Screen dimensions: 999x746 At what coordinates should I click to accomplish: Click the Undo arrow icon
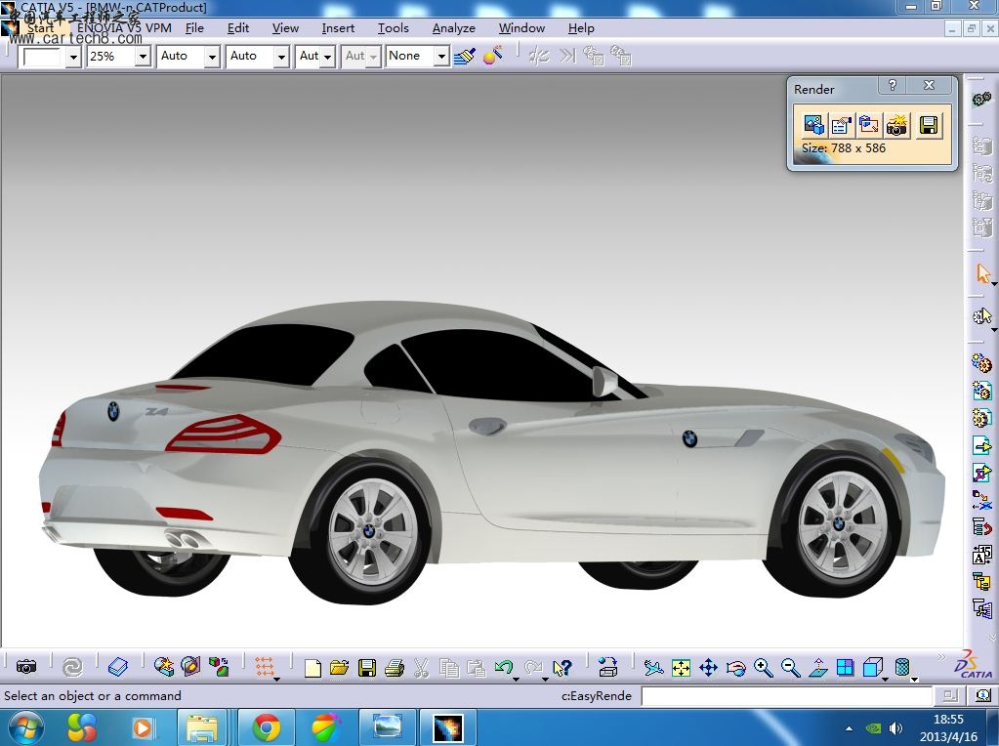[x=503, y=667]
